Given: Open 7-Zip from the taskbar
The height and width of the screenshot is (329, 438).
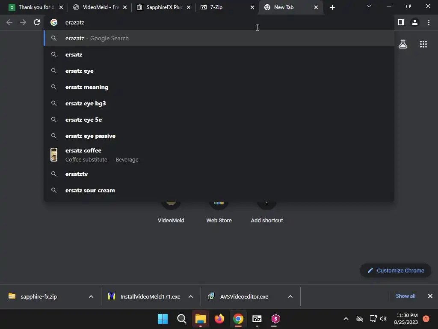Looking at the screenshot, I should click(257, 319).
